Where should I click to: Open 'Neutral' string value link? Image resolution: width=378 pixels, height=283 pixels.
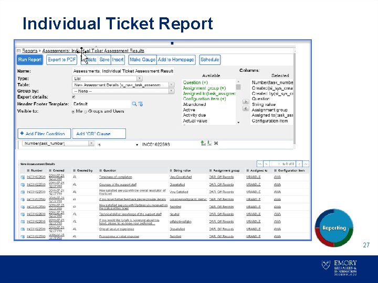[174, 214]
